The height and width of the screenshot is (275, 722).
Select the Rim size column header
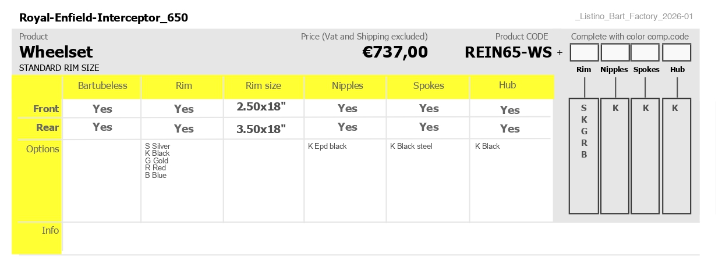263,85
